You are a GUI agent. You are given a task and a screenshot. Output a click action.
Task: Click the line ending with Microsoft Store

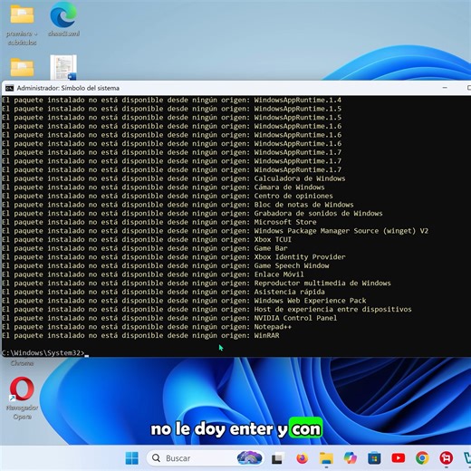tap(159, 222)
